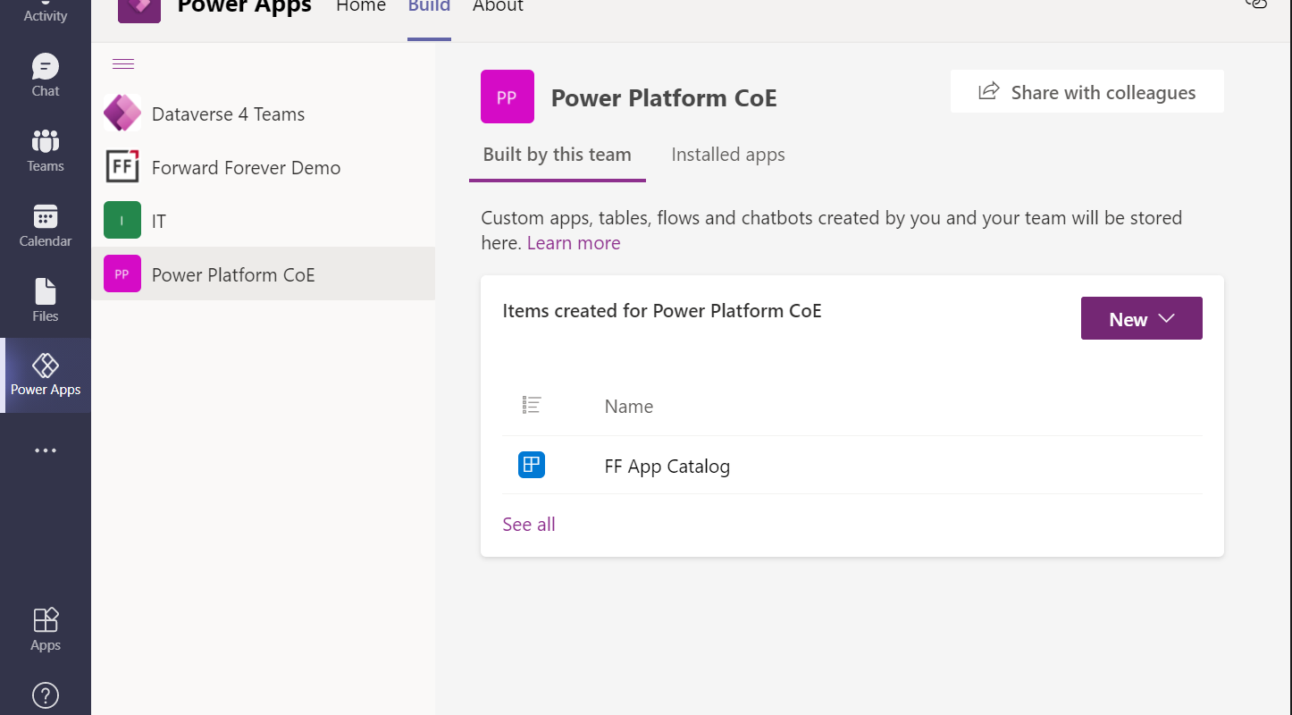Switch to Installed apps tab
This screenshot has height=715, width=1292.
pyautogui.click(x=728, y=155)
